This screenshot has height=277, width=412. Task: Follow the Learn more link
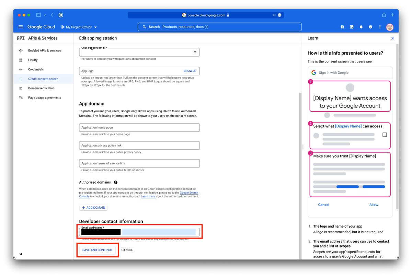(148, 197)
